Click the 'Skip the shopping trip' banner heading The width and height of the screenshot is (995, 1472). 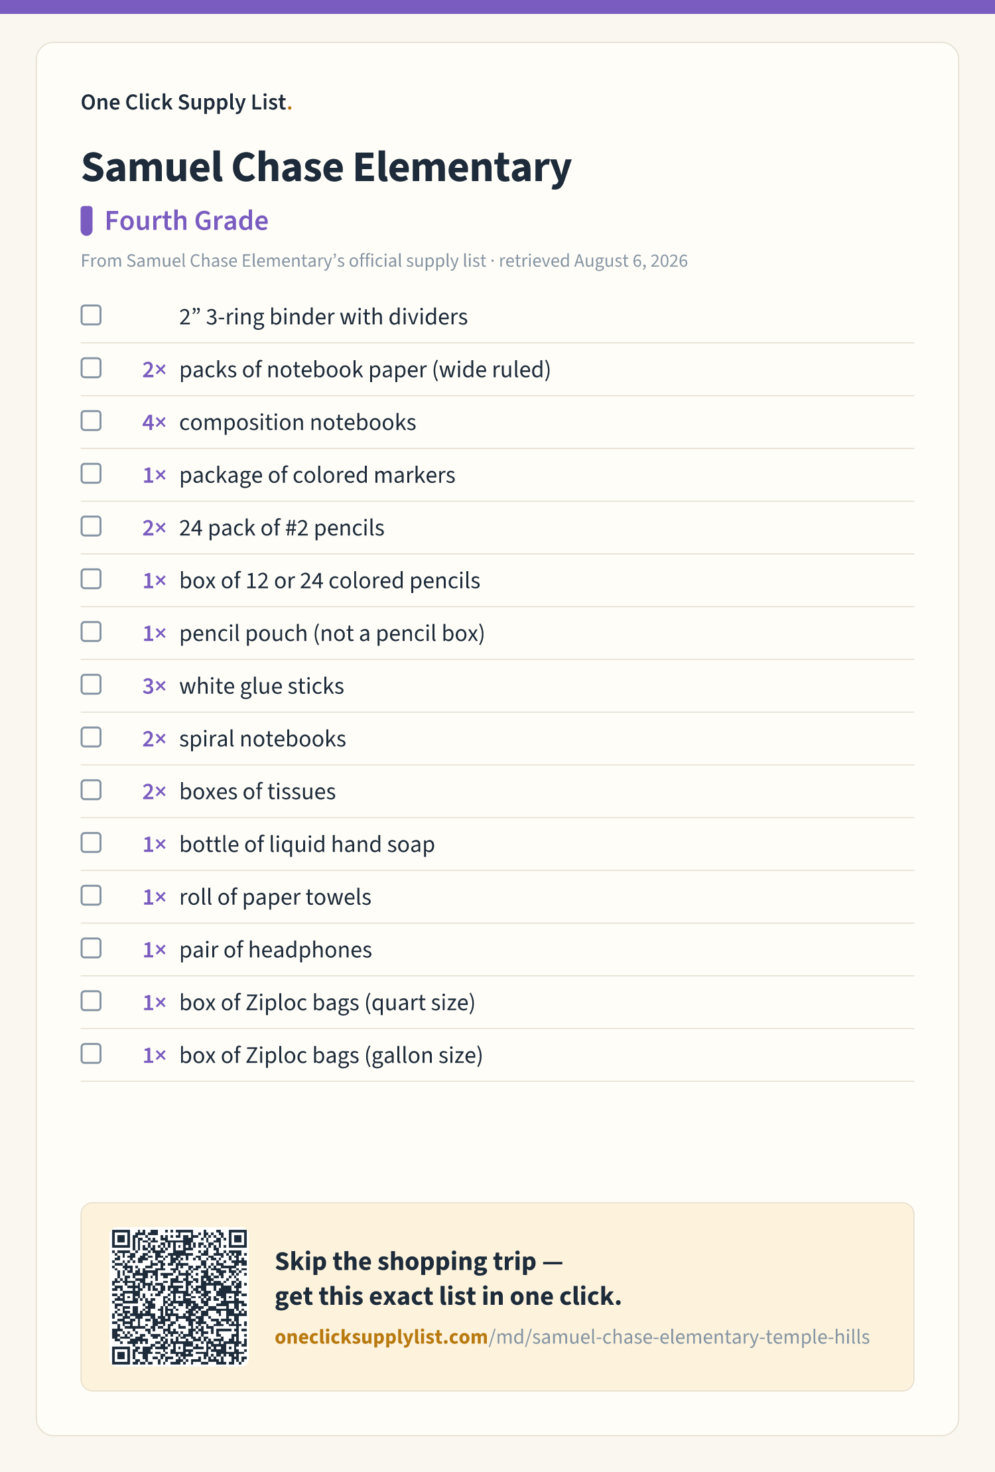point(448,1278)
